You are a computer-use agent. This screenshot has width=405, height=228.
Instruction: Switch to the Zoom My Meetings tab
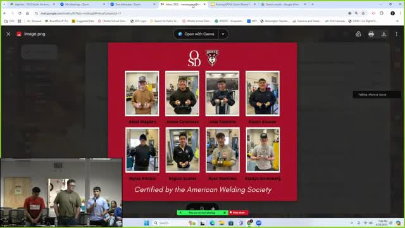[x=83, y=4]
